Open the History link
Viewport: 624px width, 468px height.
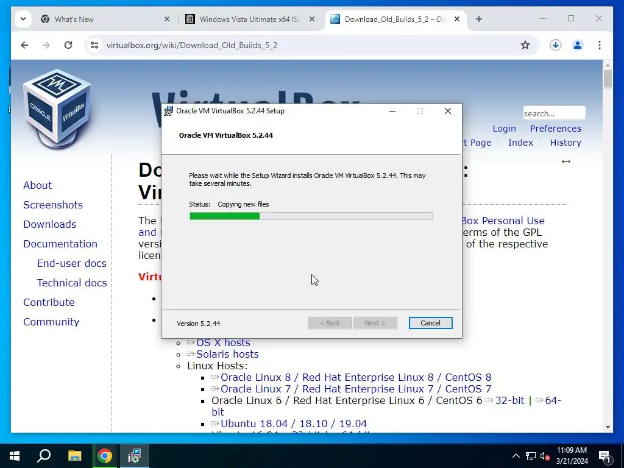(x=565, y=143)
